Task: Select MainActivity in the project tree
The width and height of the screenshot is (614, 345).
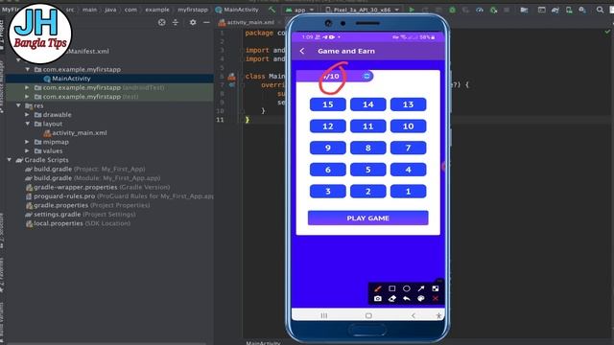Action: [x=71, y=79]
